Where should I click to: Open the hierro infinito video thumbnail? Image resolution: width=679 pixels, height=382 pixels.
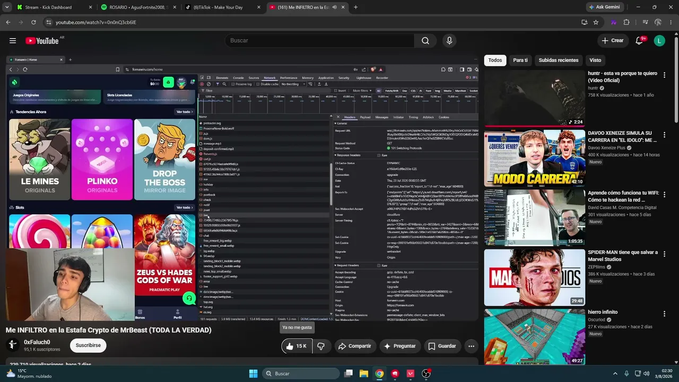point(534,336)
